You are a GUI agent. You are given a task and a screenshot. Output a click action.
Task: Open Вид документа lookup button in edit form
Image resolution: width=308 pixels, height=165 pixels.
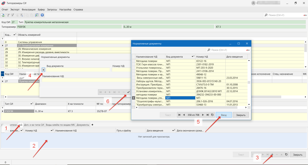tap(43, 70)
